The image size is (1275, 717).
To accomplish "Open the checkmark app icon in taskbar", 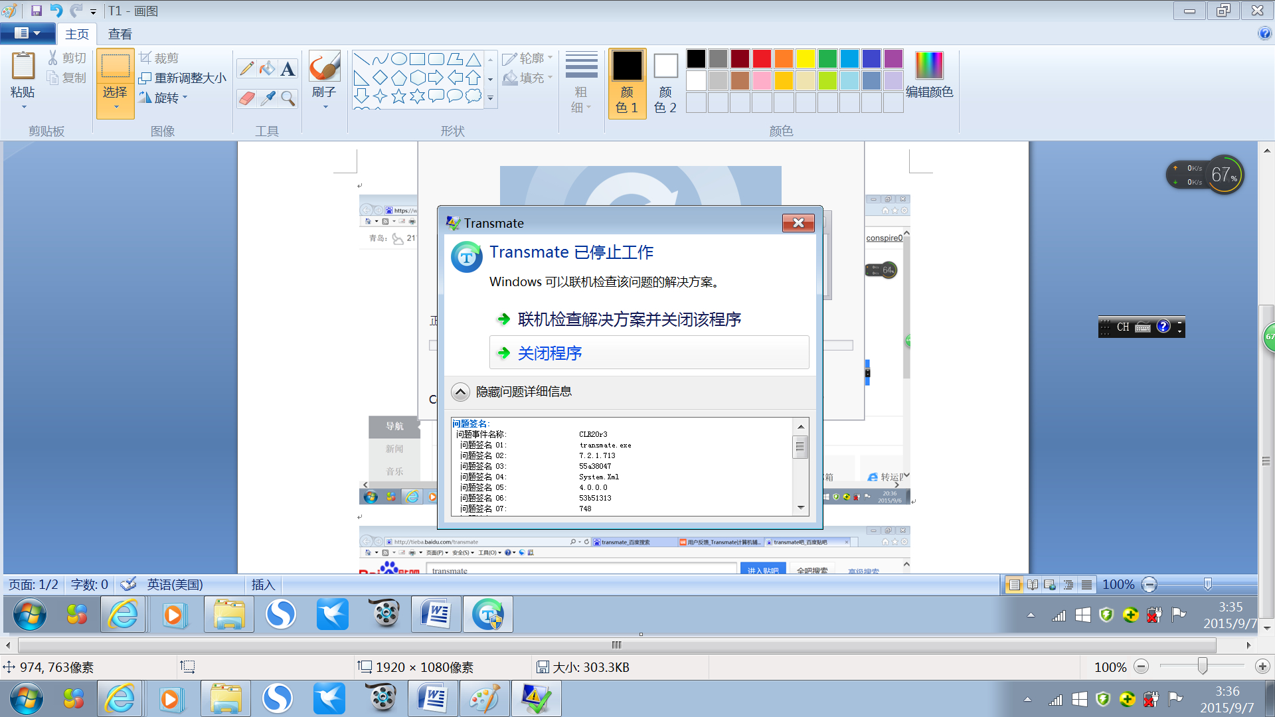I will click(536, 699).
